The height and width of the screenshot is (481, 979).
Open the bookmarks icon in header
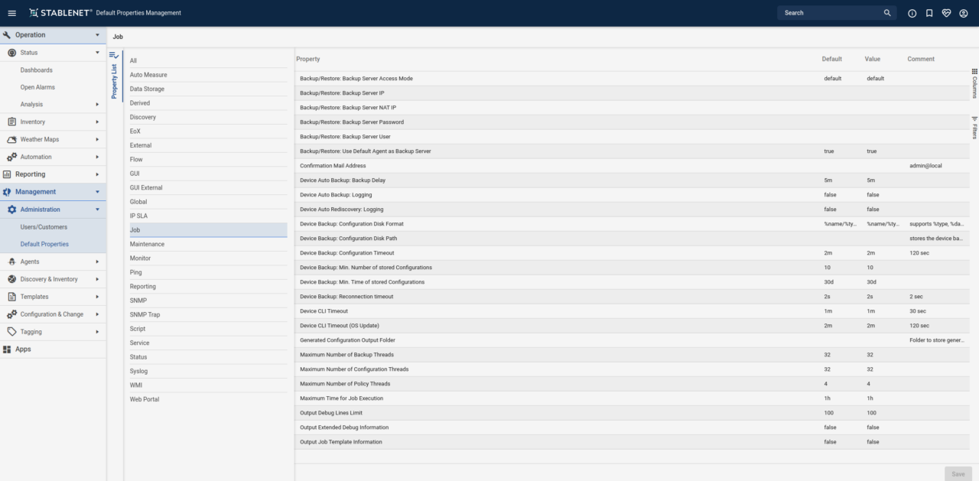point(929,13)
